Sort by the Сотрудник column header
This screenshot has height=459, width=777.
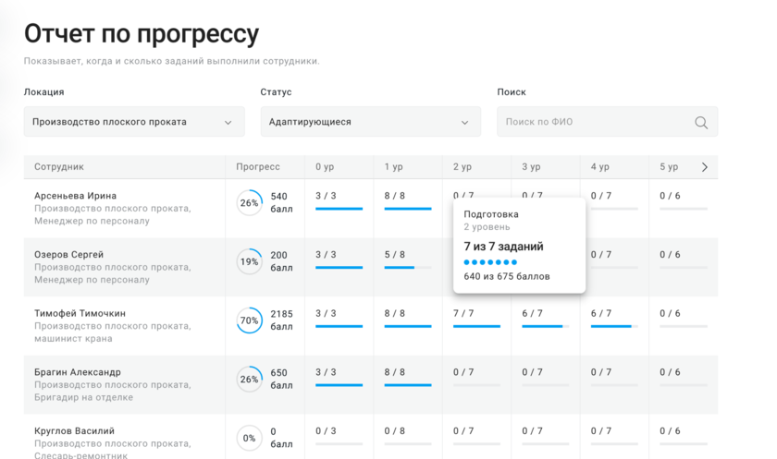pos(59,167)
